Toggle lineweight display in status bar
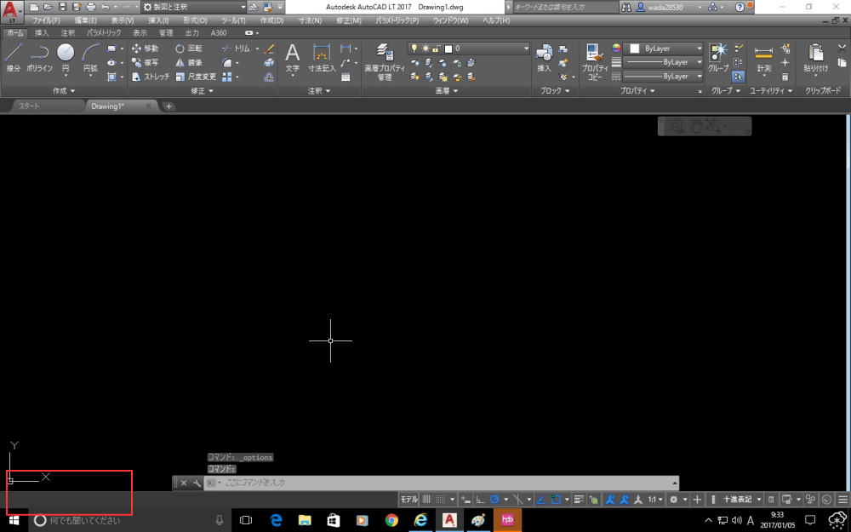The image size is (851, 532). pos(579,500)
